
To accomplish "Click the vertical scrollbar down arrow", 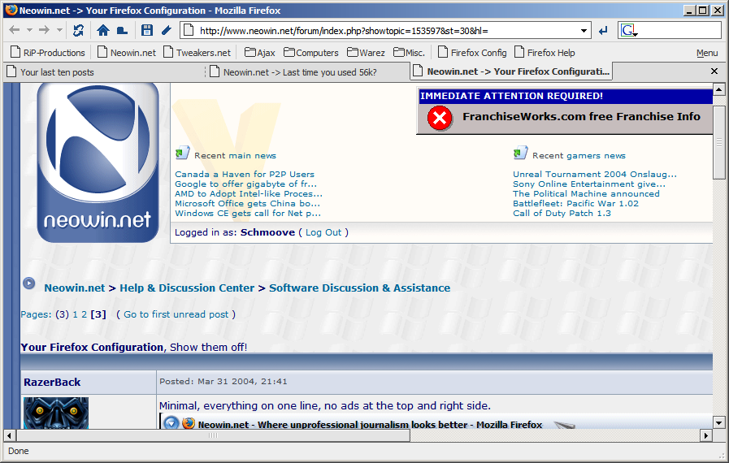I will [x=718, y=423].
